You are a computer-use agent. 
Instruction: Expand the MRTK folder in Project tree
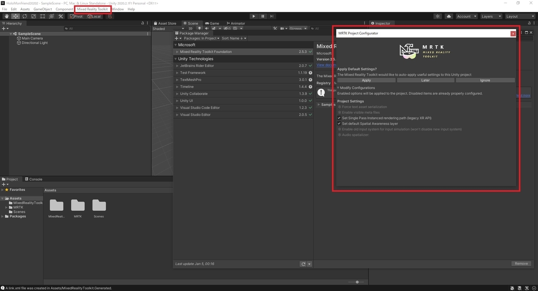pos(7,208)
